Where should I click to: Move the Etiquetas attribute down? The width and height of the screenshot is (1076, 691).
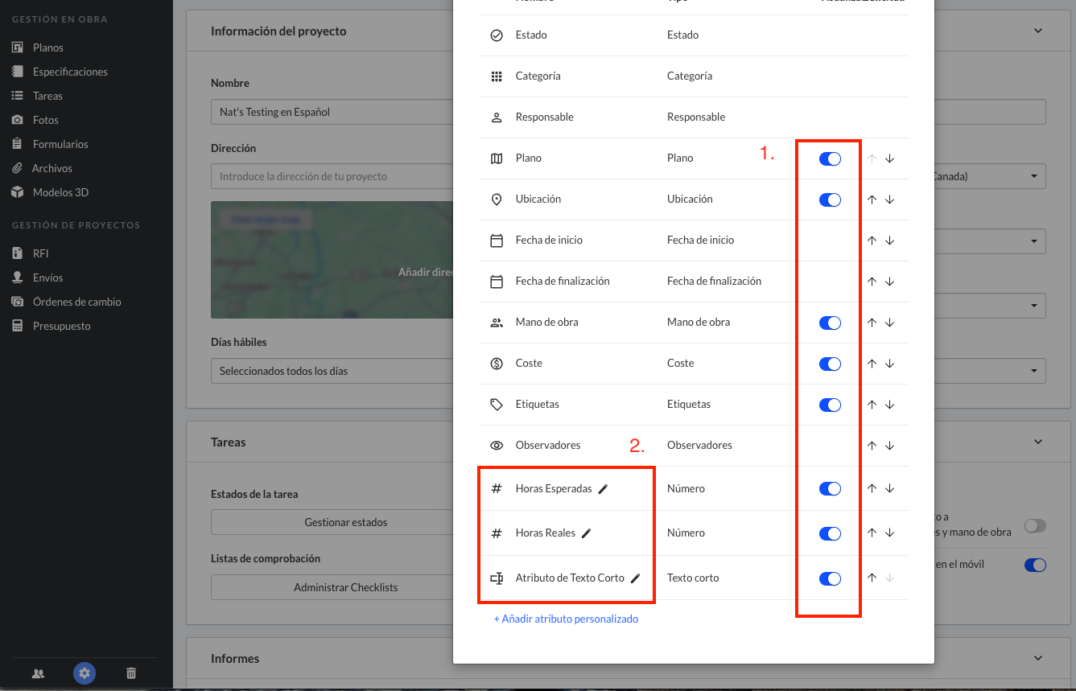coord(889,405)
